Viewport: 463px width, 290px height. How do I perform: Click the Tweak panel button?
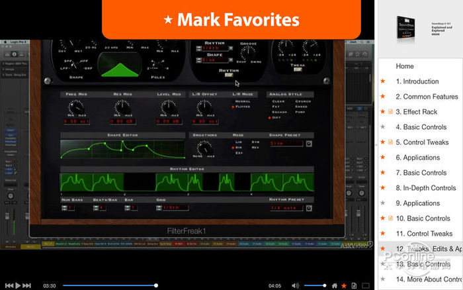(x=298, y=70)
